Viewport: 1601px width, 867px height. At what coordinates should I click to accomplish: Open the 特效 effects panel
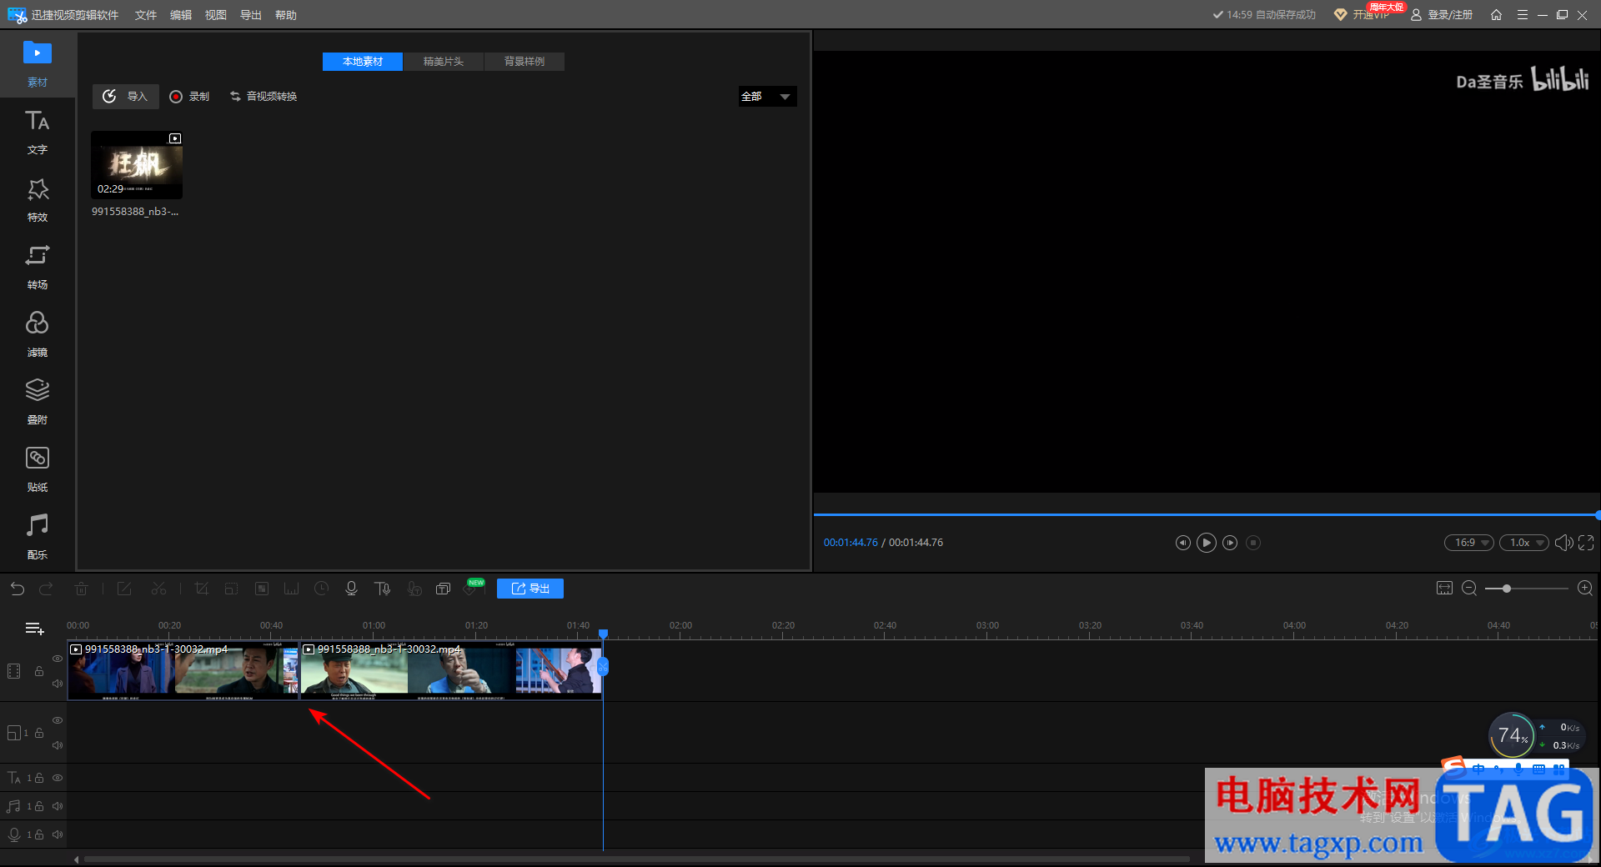(x=38, y=199)
